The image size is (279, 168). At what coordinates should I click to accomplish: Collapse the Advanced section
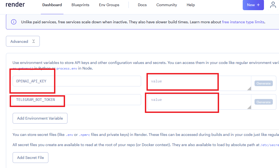(x=23, y=41)
